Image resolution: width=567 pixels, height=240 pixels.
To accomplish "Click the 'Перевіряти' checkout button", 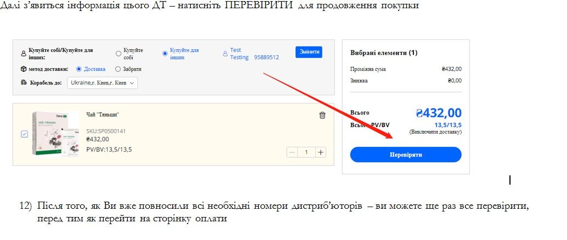I will 406,155.
